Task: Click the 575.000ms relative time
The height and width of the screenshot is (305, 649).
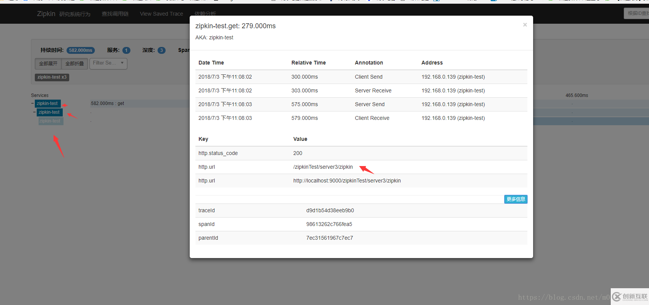Action: tap(304, 104)
